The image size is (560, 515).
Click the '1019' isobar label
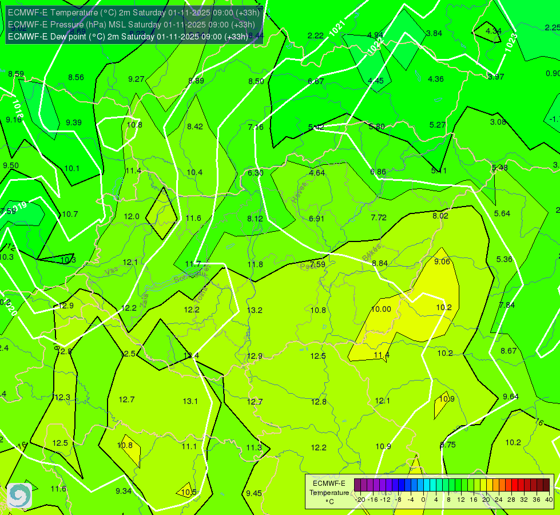(18, 208)
